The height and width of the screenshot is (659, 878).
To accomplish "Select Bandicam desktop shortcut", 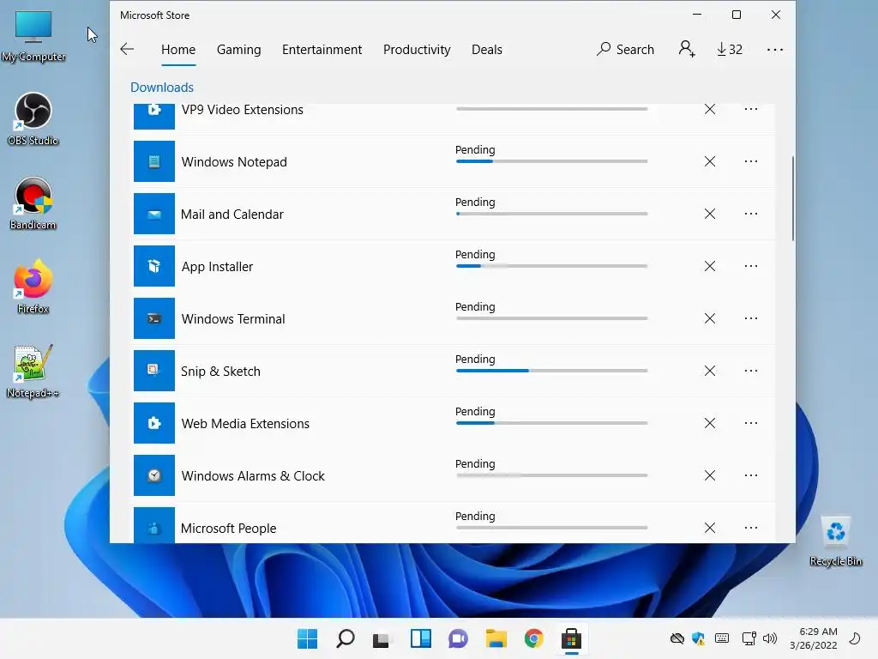I will pos(33,203).
